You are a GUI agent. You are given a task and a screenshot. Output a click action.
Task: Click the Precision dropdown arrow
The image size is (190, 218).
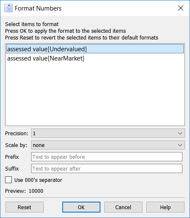pos(180,133)
